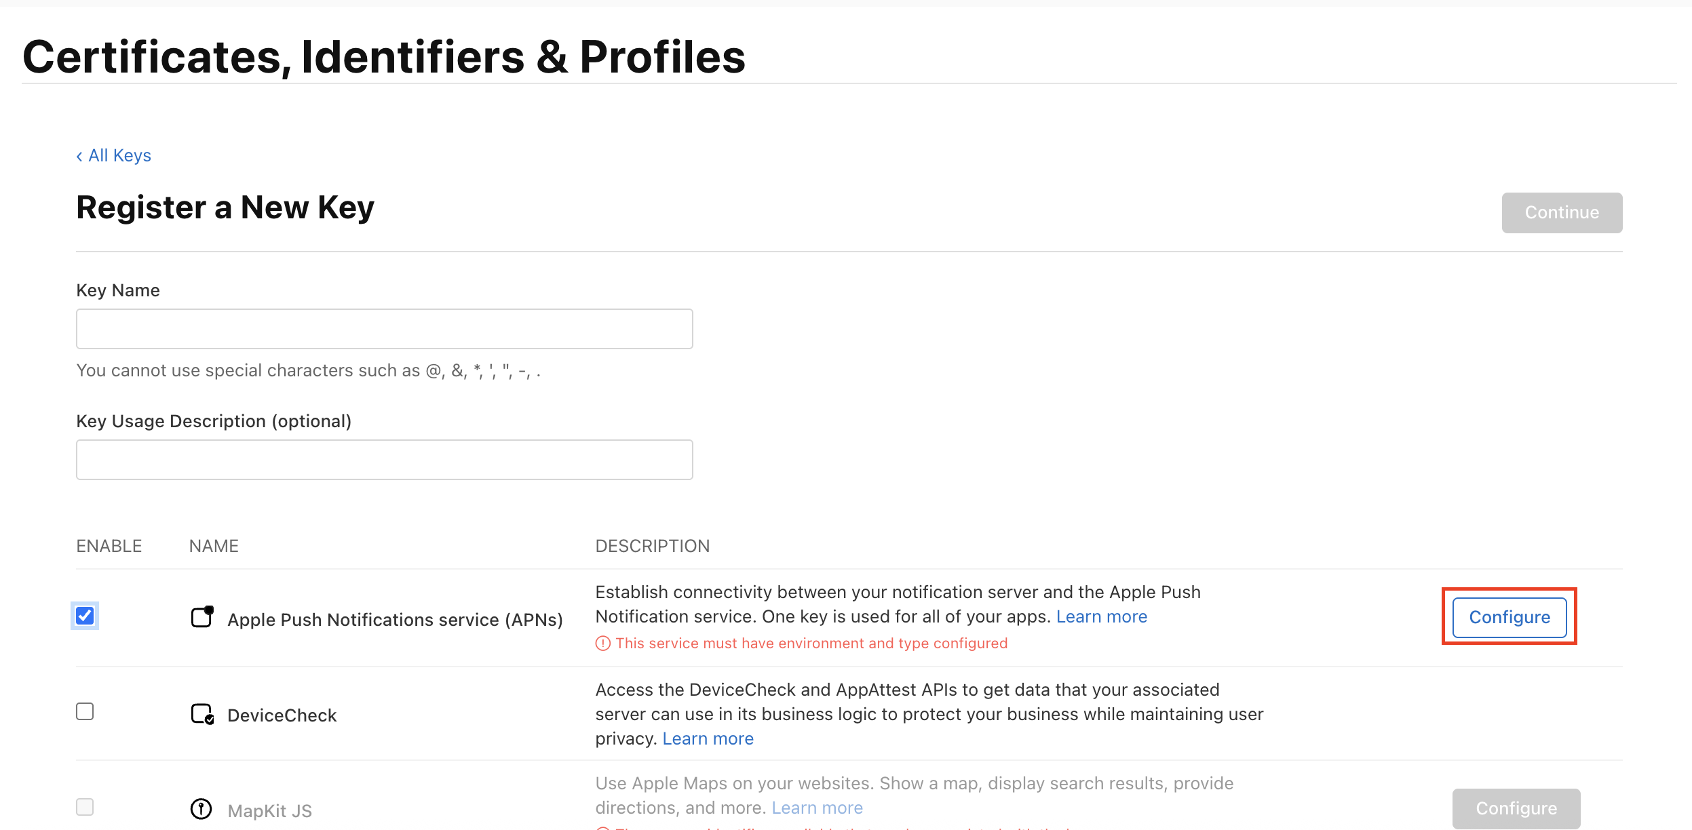Focus the Key Name text field
The height and width of the screenshot is (830, 1692).
[384, 330]
